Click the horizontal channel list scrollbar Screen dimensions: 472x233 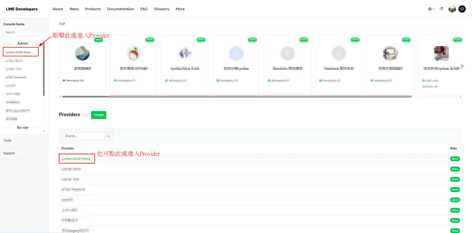tap(237, 96)
